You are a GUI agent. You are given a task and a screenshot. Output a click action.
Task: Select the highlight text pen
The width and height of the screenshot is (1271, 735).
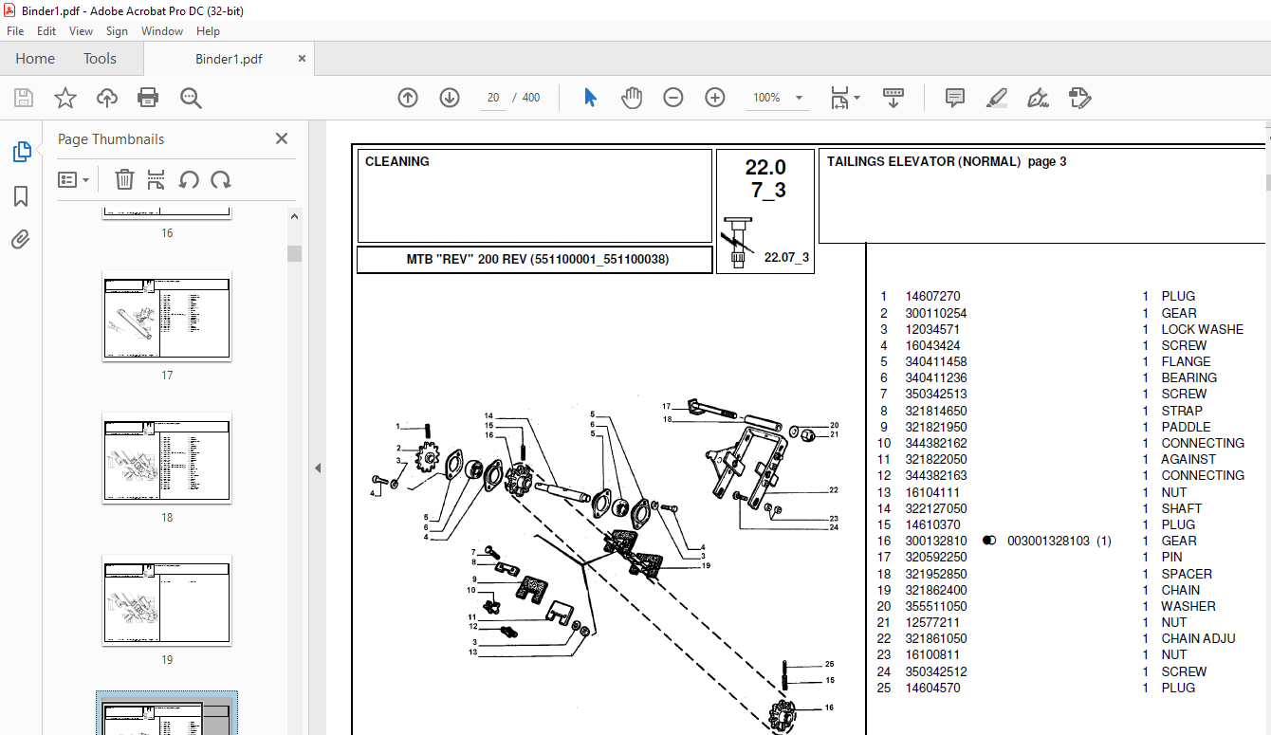[996, 98]
